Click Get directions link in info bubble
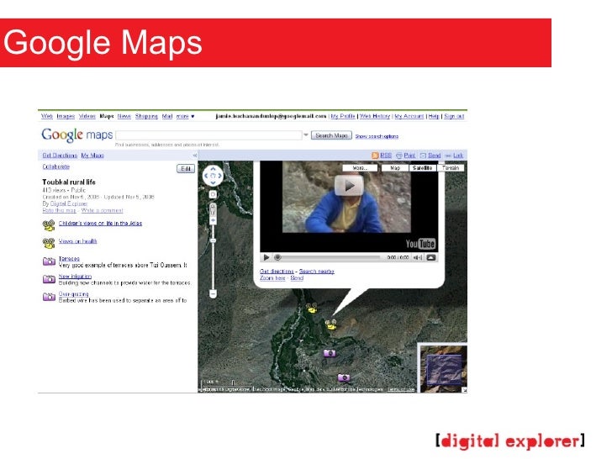The width and height of the screenshot is (612, 459). coord(277,272)
